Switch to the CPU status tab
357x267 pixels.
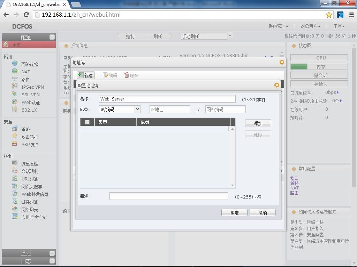point(319,58)
